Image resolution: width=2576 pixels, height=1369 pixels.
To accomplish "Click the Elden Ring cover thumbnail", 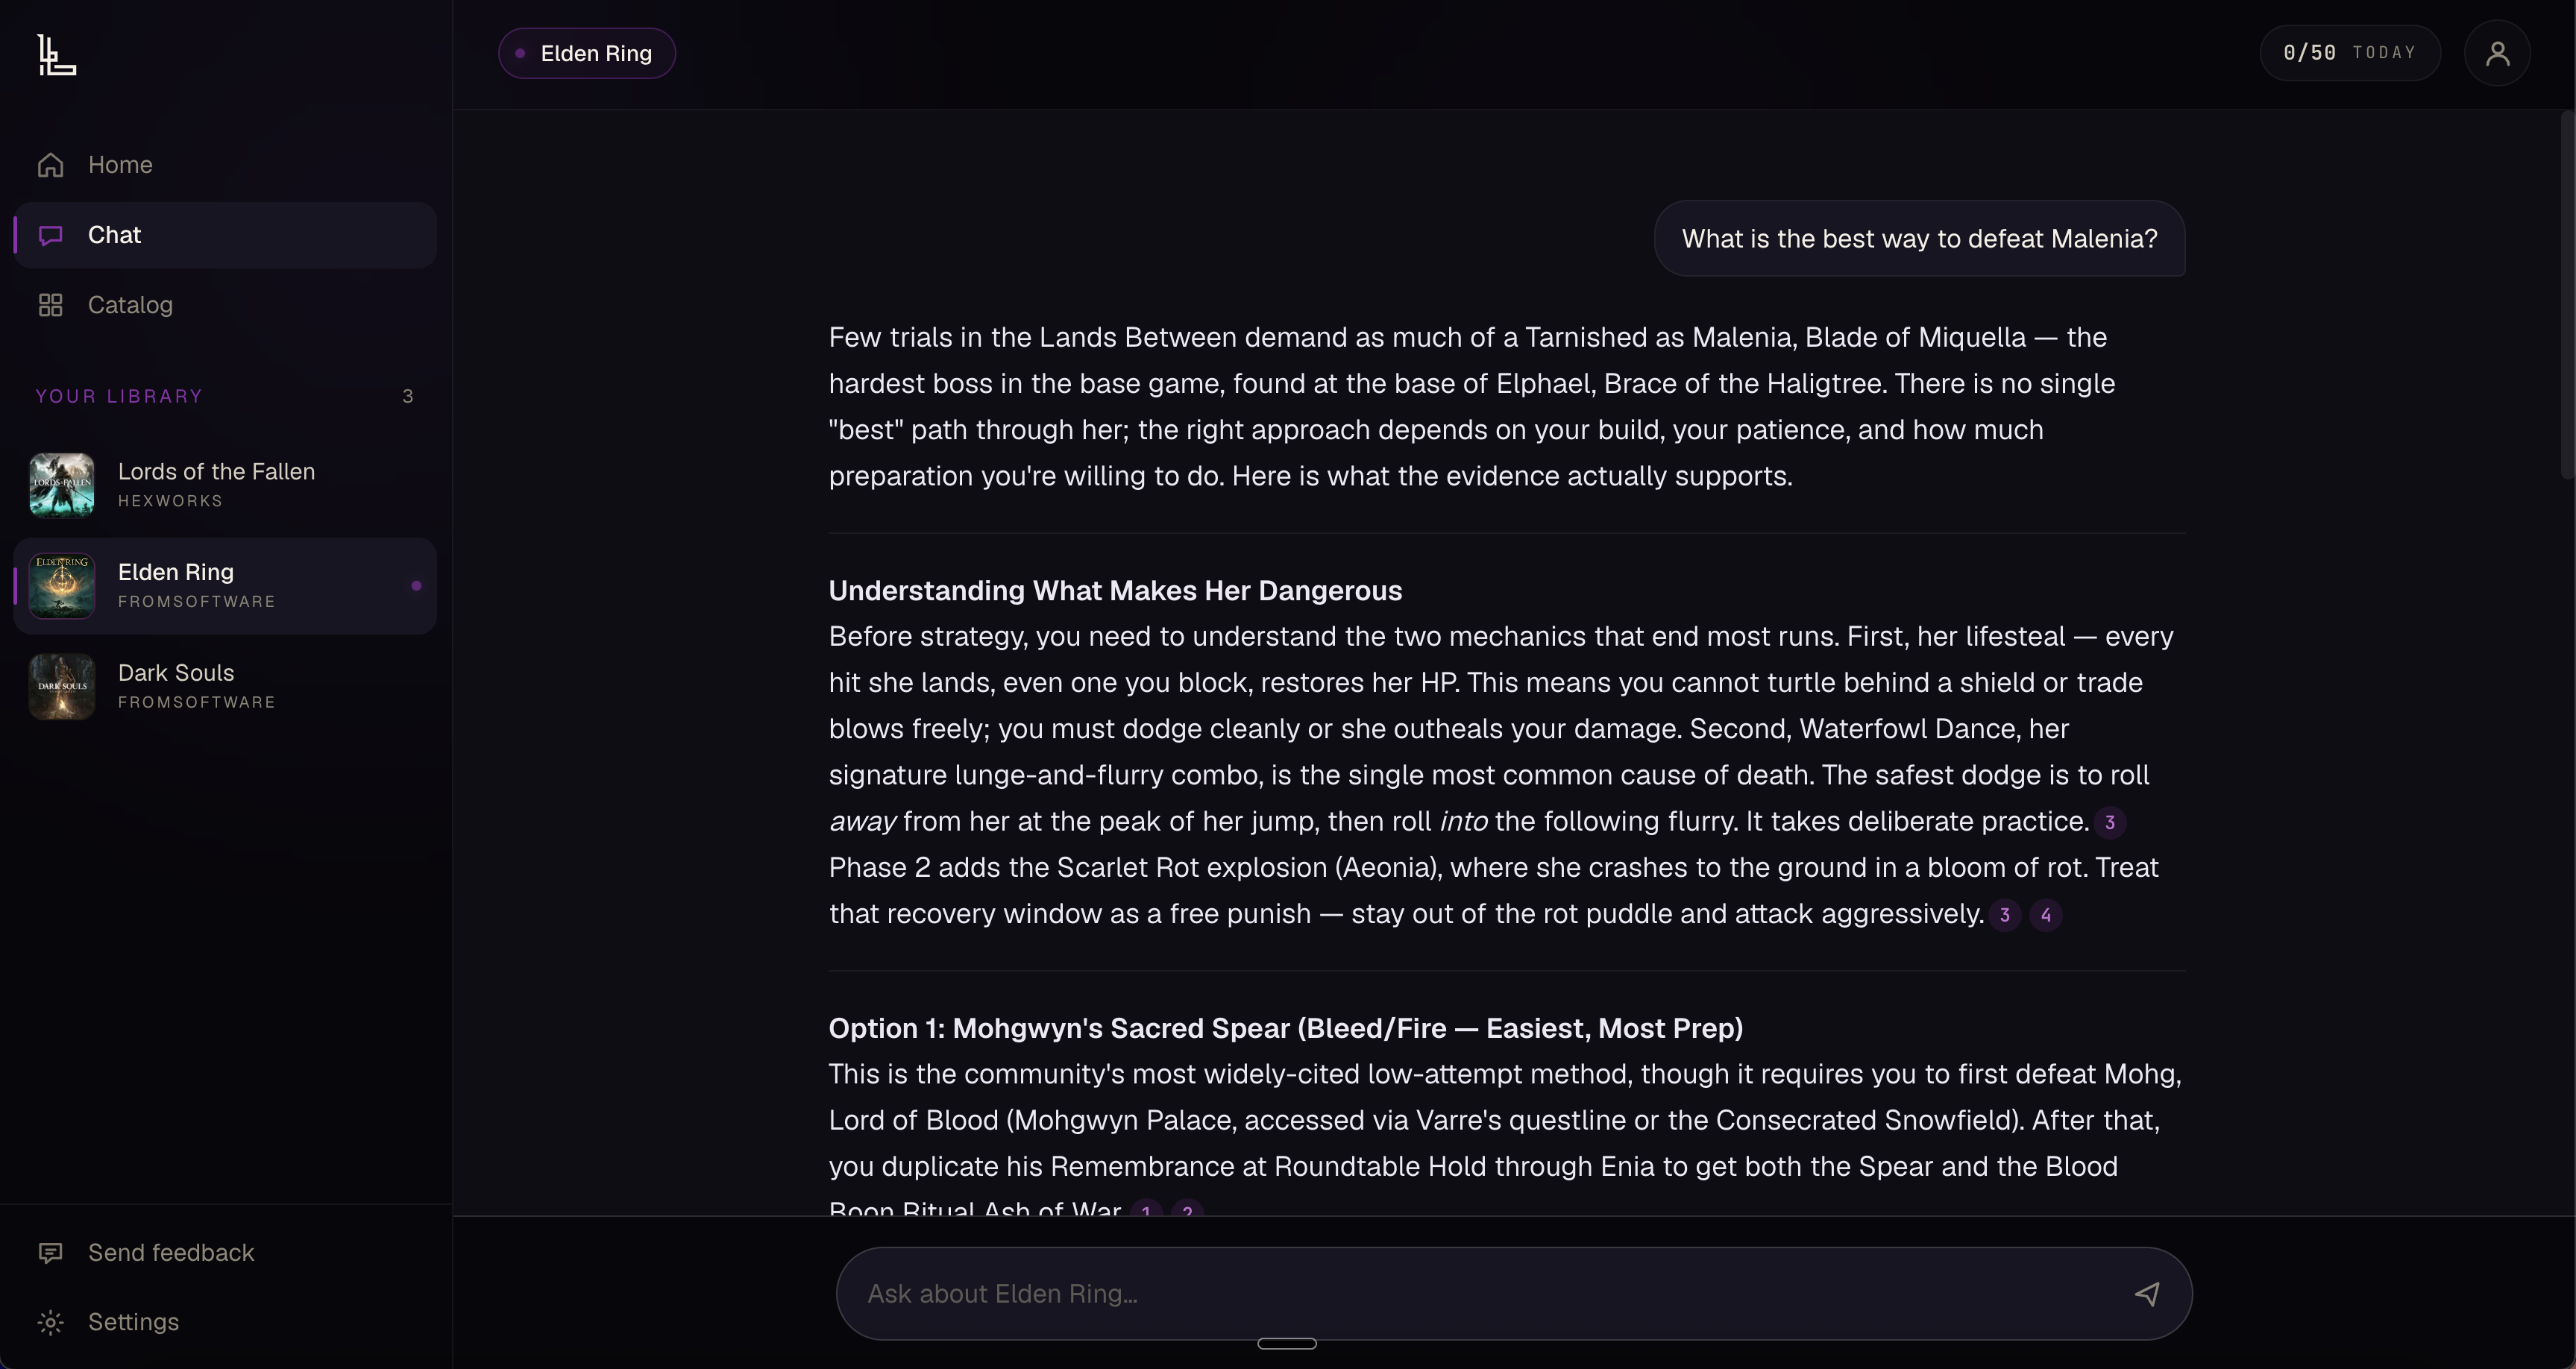I will pos(62,586).
